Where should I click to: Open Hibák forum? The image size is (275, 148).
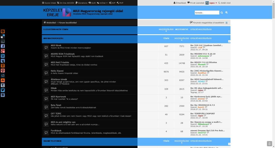point(54,88)
